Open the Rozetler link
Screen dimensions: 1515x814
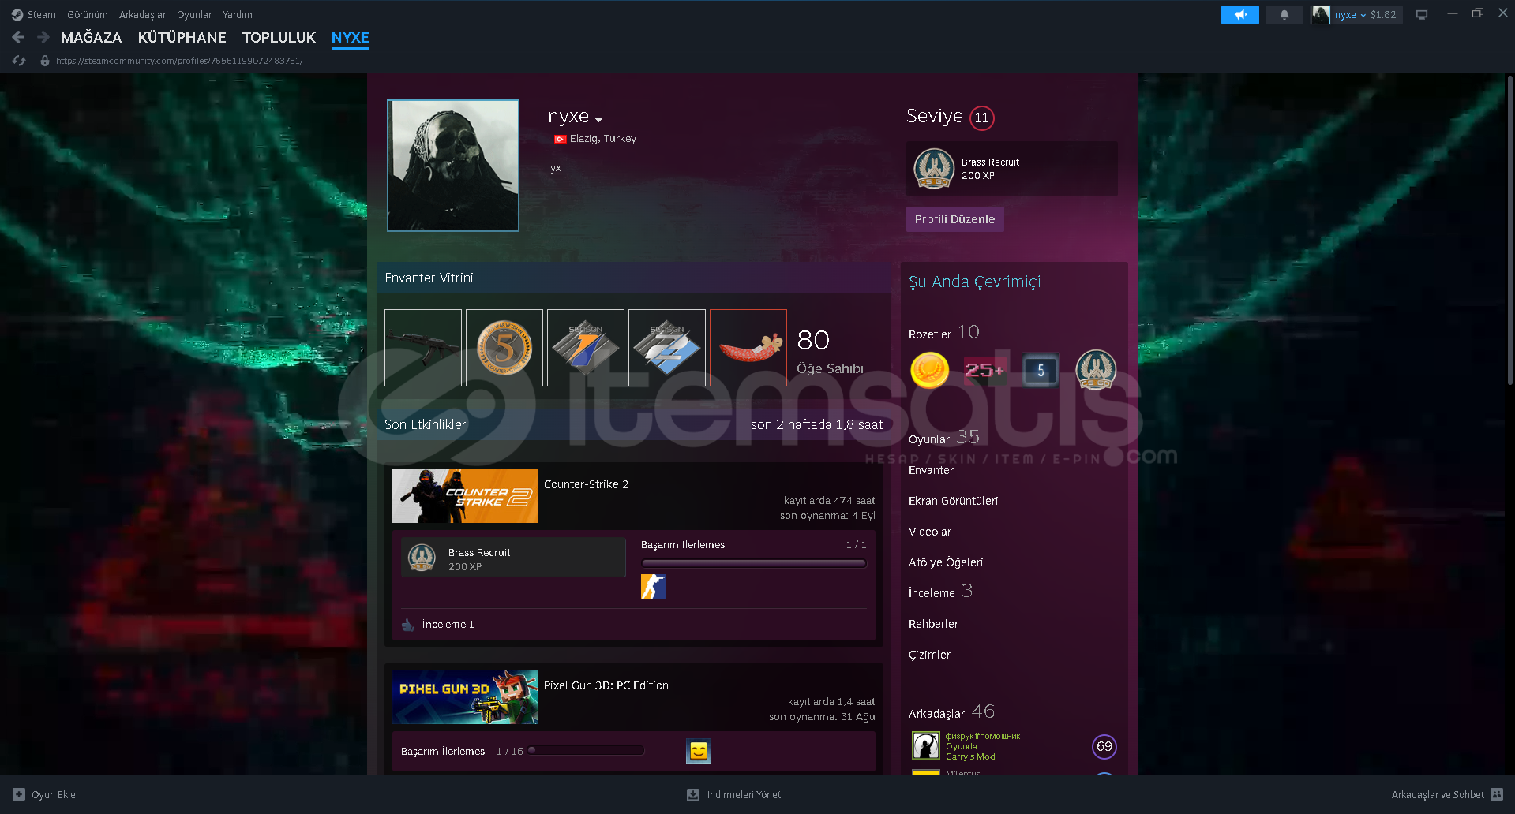click(x=930, y=334)
